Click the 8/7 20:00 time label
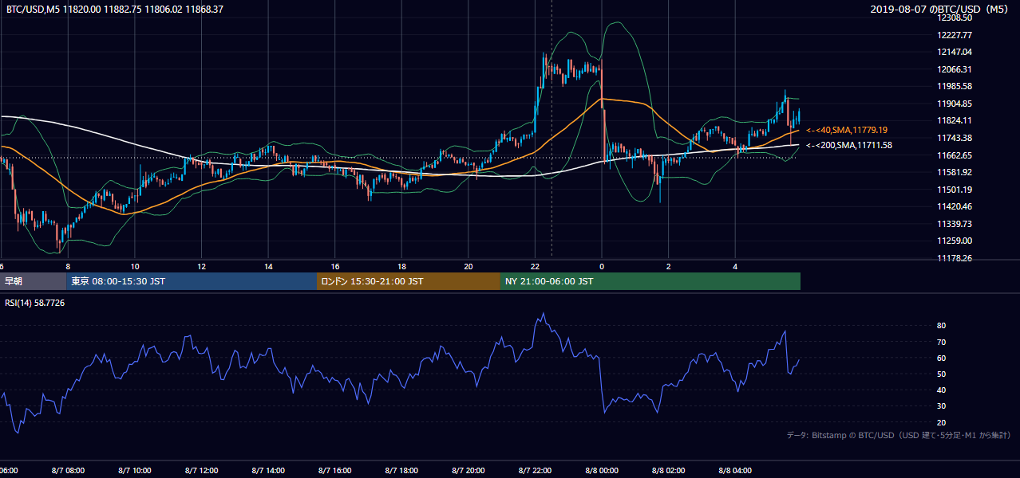Viewport: 1020px width, 478px height. [468, 471]
